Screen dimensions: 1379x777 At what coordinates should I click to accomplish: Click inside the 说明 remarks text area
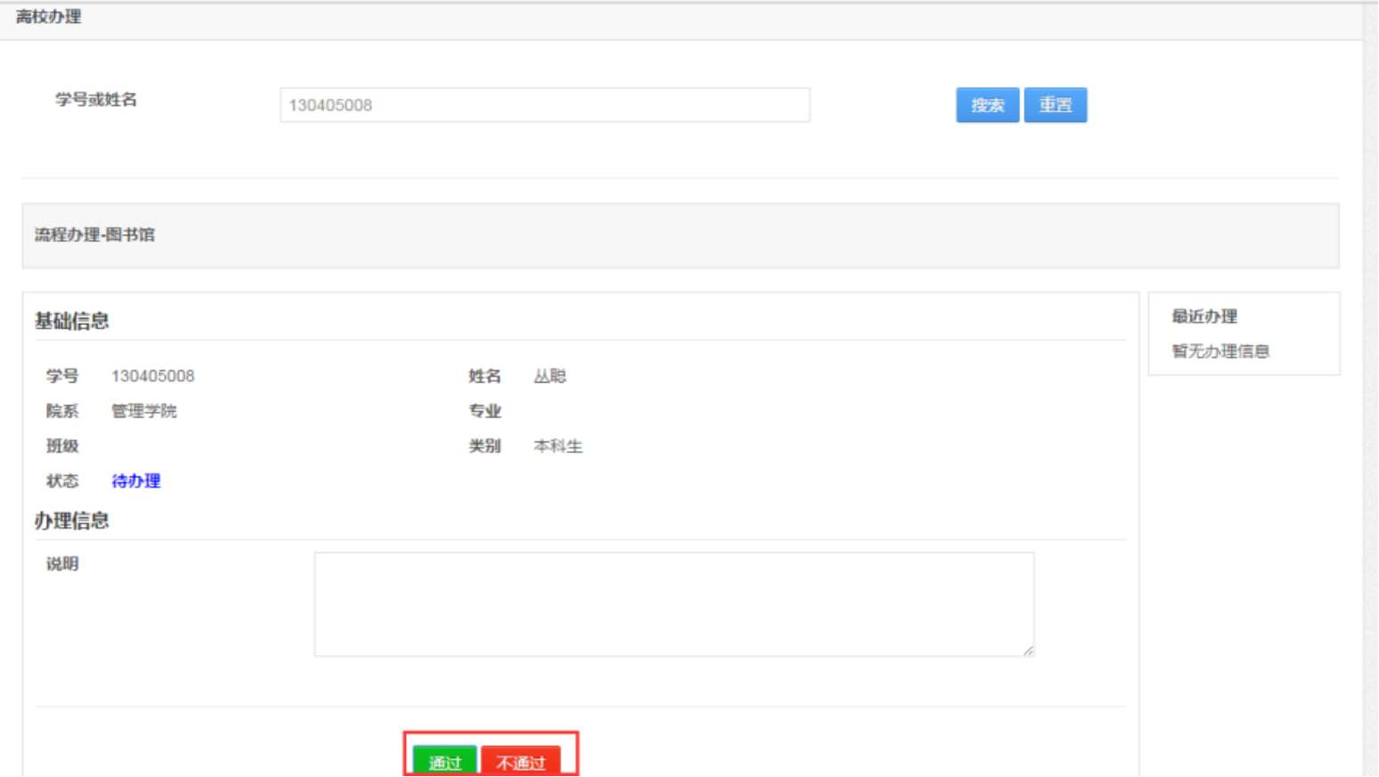point(673,604)
